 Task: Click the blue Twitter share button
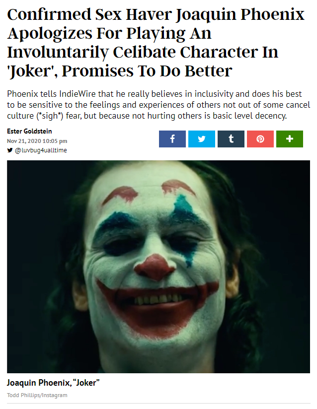(x=201, y=139)
